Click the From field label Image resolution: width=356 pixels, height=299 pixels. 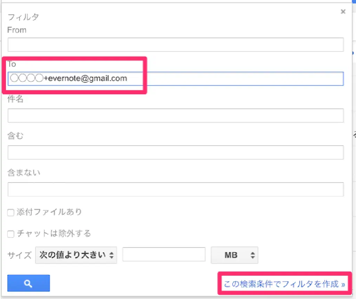point(17,30)
